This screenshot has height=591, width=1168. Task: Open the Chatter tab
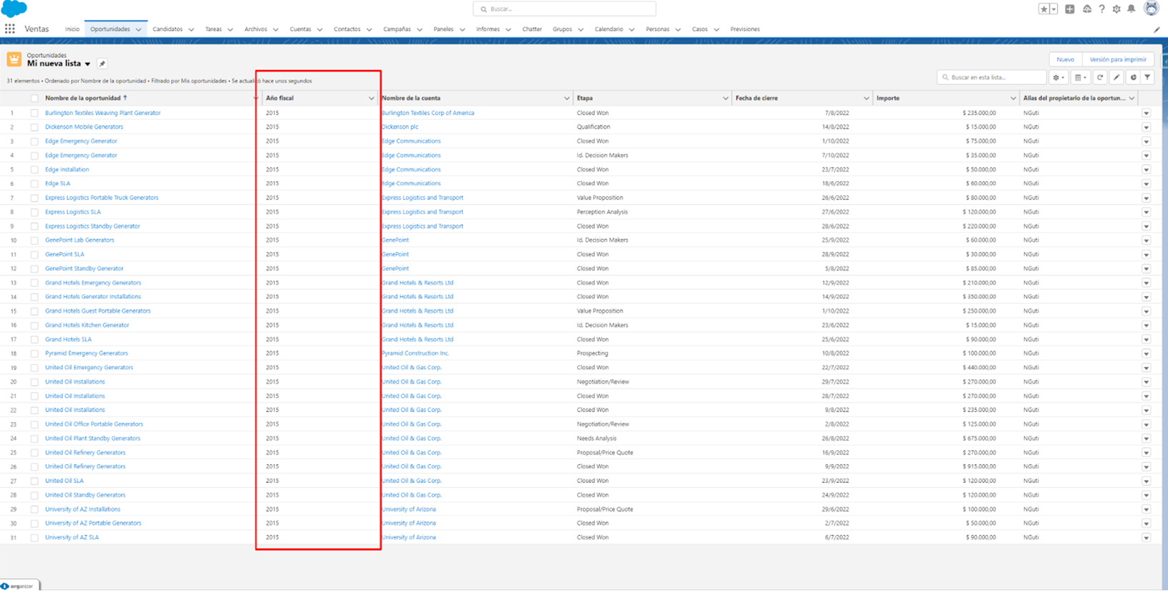tap(532, 29)
